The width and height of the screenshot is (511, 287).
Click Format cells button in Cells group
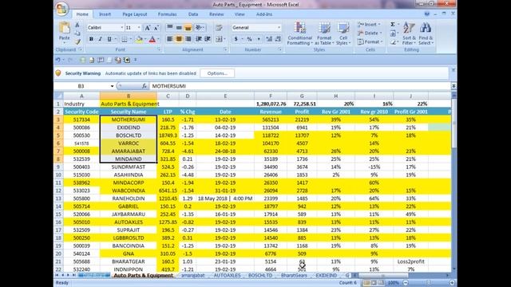(x=370, y=42)
